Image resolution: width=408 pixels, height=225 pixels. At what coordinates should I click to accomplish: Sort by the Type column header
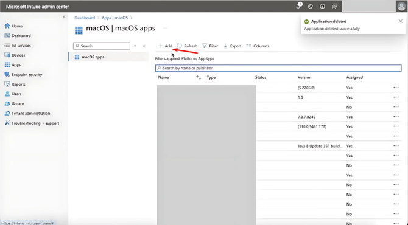click(x=211, y=77)
